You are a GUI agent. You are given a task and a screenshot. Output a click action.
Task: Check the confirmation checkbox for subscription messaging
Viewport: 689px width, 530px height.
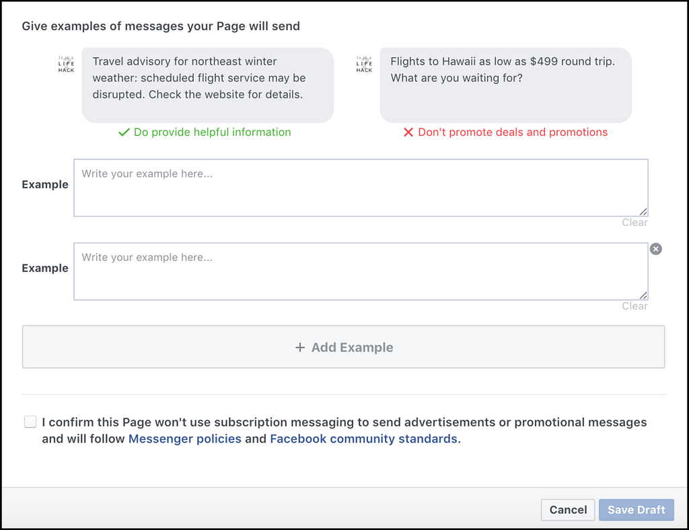point(30,422)
